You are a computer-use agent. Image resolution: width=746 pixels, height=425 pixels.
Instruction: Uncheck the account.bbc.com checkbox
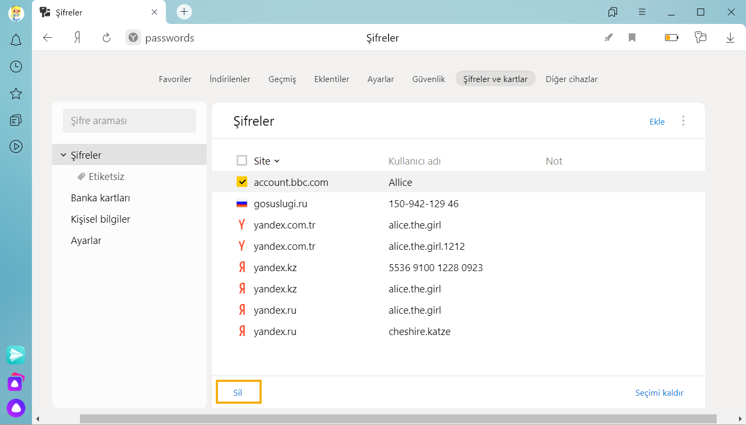(x=242, y=182)
